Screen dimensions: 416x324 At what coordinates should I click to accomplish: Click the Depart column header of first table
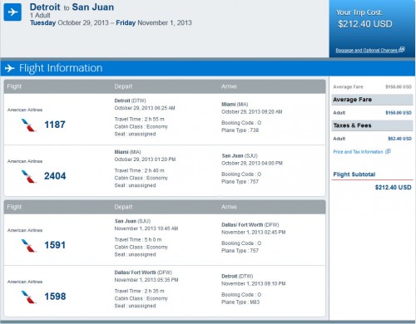(123, 86)
